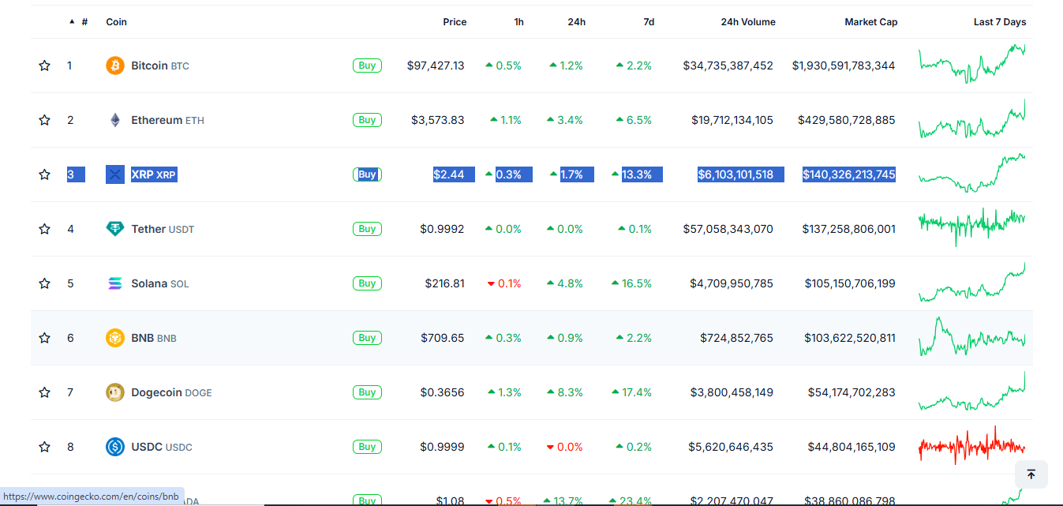Open the Bitcoin BTC coin page
This screenshot has height=506, width=1063.
[160, 66]
